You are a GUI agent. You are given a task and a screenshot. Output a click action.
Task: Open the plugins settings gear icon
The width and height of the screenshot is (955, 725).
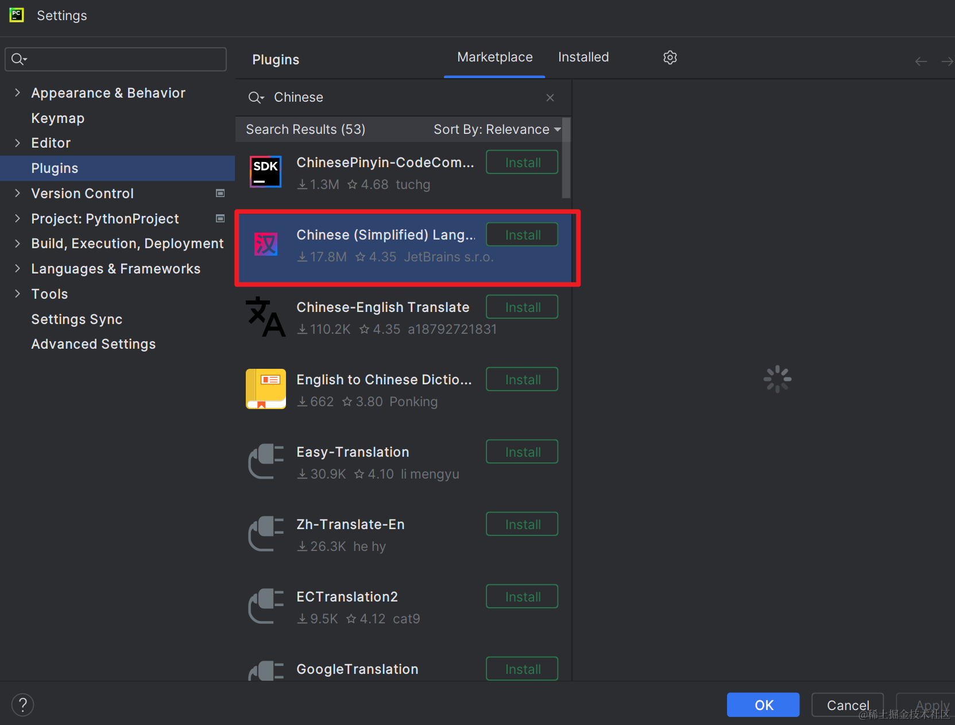pyautogui.click(x=670, y=57)
